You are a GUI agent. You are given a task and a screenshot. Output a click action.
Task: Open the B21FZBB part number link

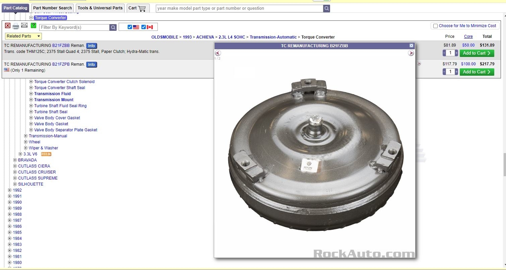click(61, 46)
